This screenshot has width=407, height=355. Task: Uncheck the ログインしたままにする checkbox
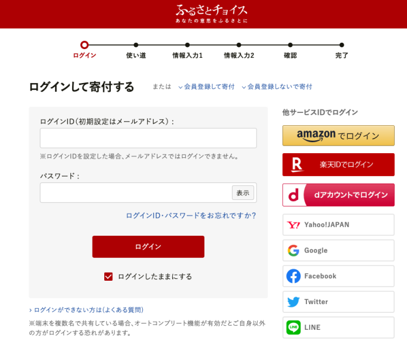pos(108,277)
